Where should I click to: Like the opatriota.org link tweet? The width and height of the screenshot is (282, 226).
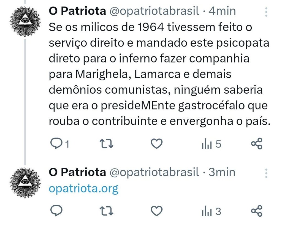click(x=157, y=211)
